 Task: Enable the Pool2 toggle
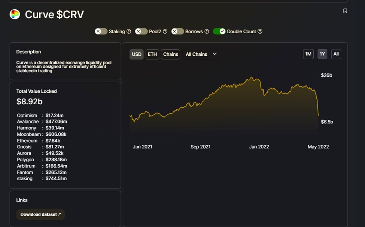(x=141, y=31)
